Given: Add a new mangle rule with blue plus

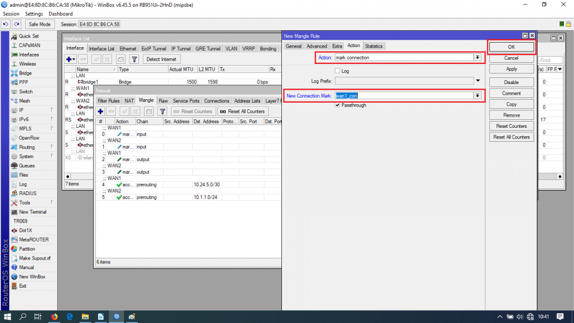Looking at the screenshot, I should (x=100, y=112).
